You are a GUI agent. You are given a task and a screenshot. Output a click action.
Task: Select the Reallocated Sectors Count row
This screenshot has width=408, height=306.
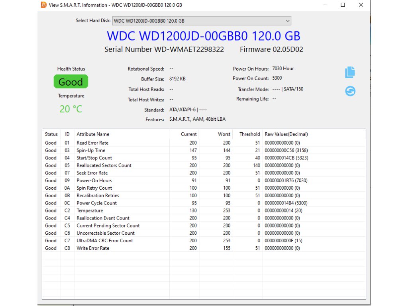tap(104, 165)
